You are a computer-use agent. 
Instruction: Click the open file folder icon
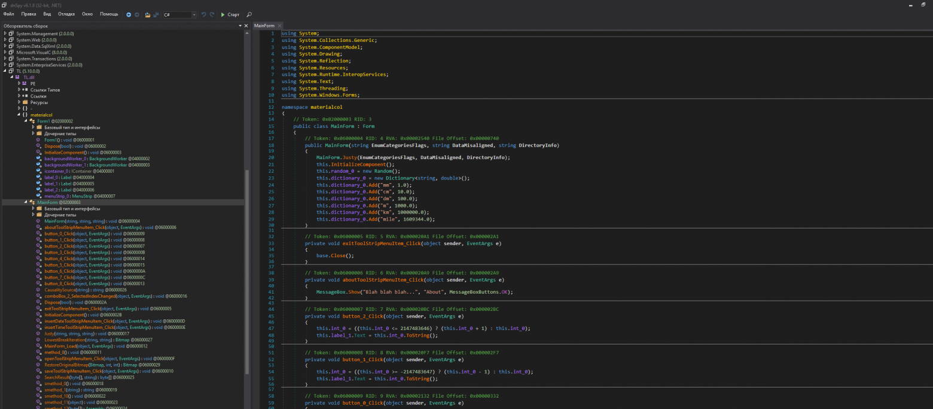tap(148, 14)
